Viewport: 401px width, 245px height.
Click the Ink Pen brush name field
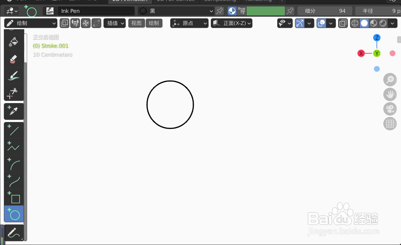(x=96, y=11)
